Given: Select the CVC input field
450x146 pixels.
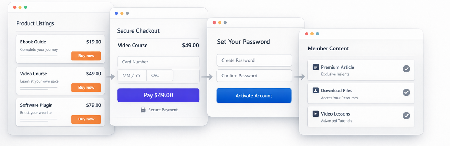Looking at the screenshot, I should (x=160, y=76).
